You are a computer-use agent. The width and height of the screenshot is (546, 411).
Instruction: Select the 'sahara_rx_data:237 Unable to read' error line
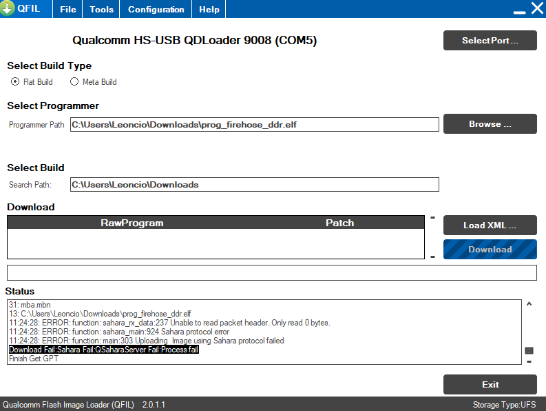169,323
